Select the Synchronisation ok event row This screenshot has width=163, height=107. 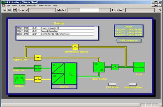[55, 28]
